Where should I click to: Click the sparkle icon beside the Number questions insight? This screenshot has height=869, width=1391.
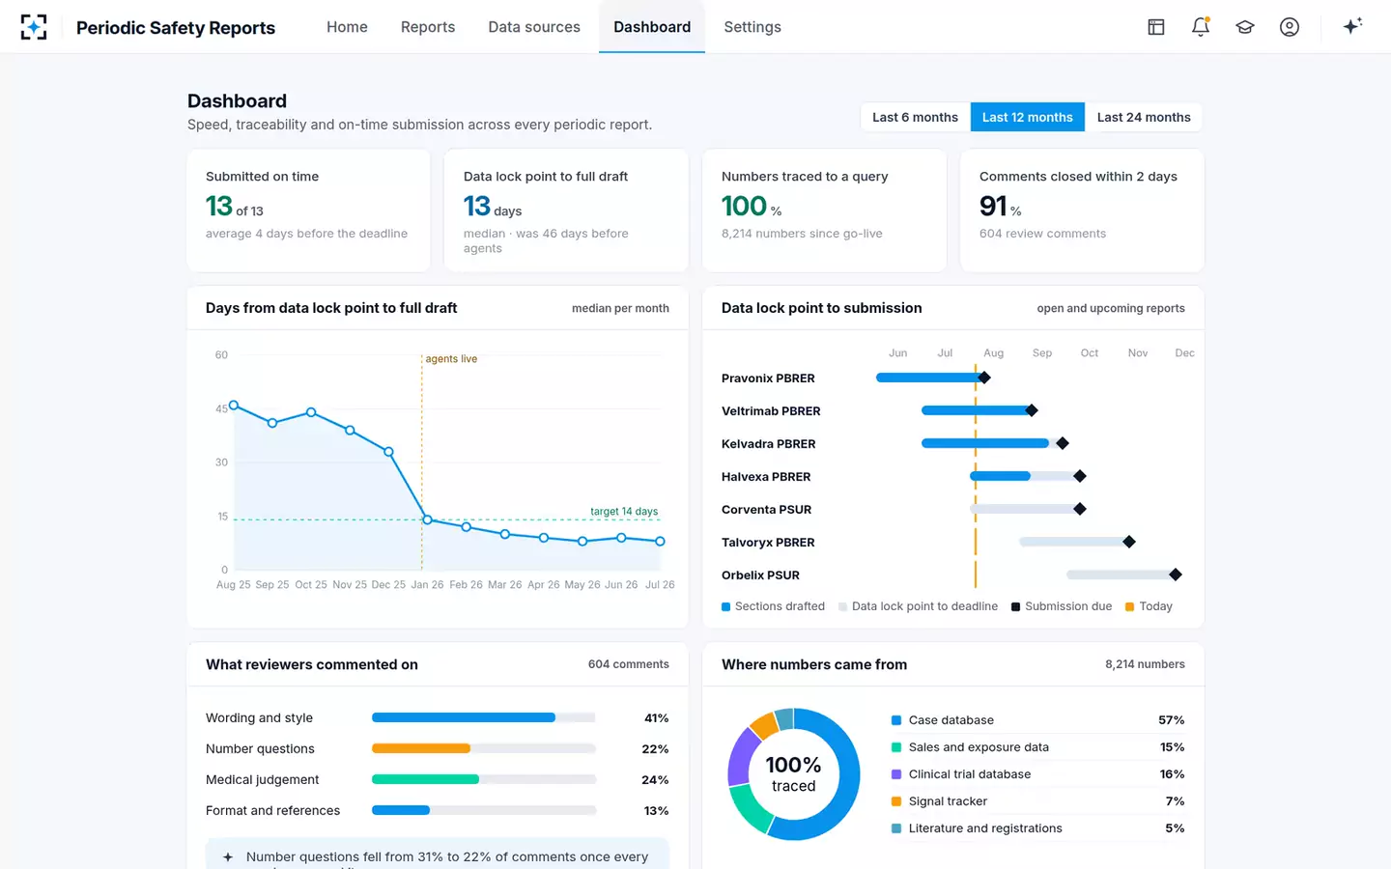coord(228,857)
